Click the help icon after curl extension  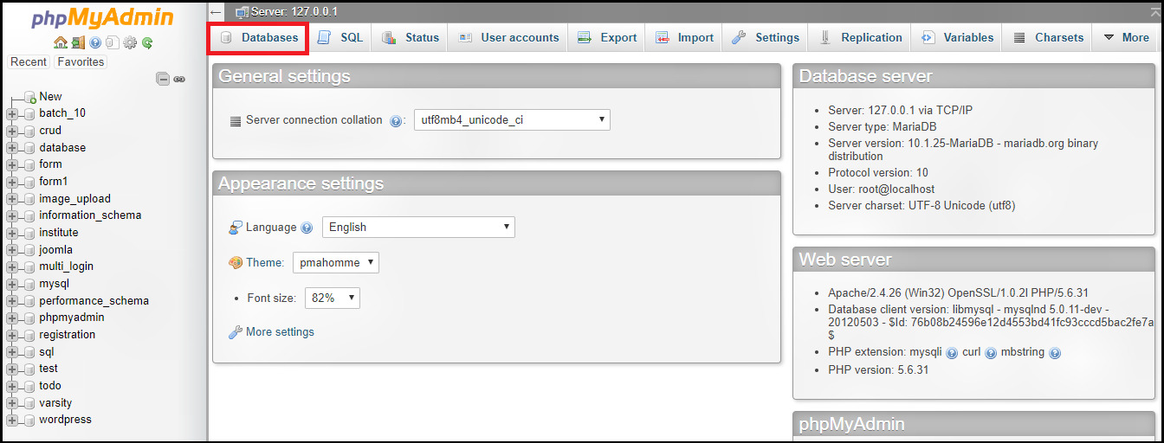point(991,353)
